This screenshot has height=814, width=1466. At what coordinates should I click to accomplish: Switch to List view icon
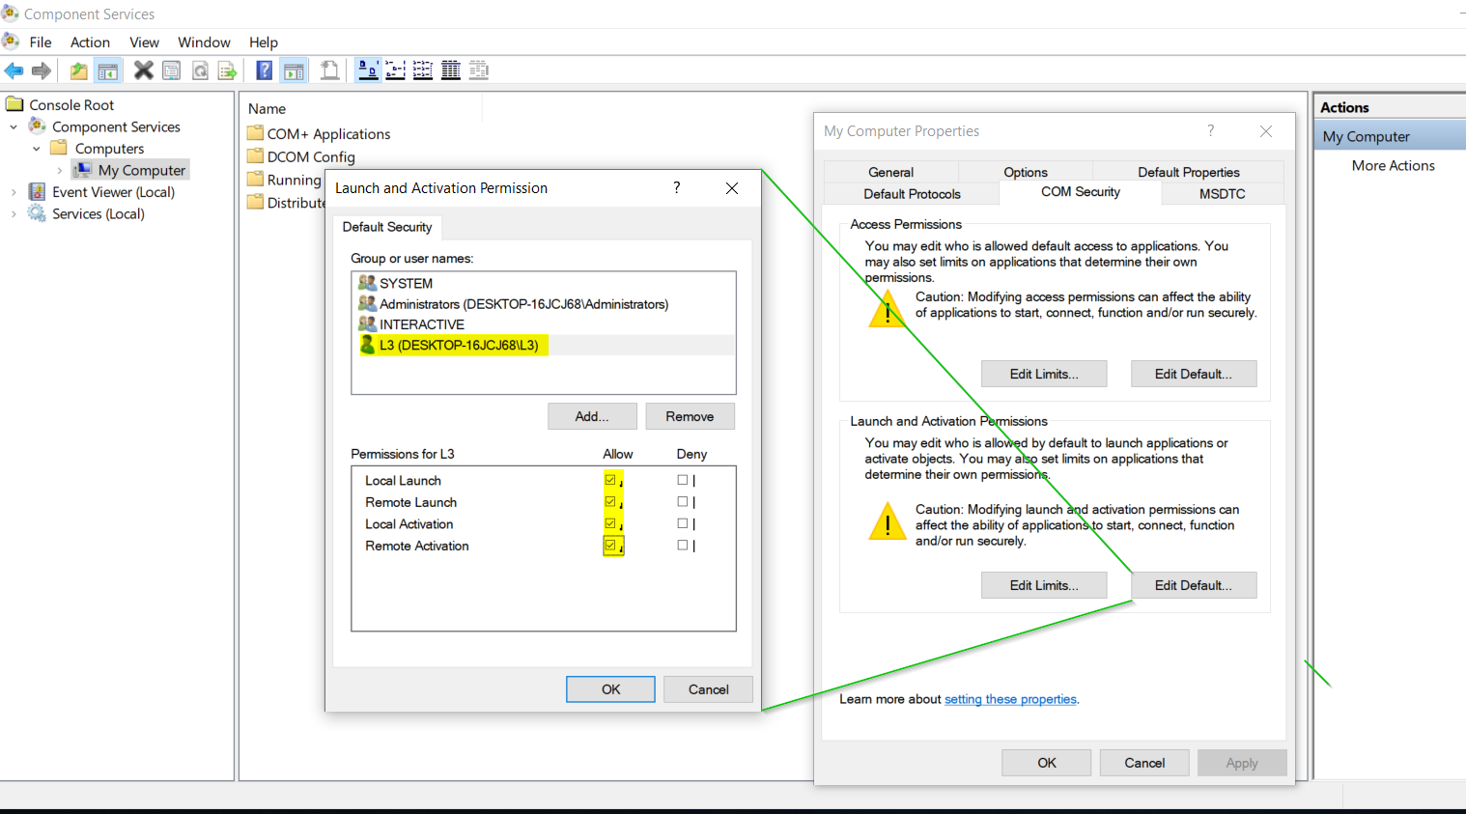[x=423, y=70]
